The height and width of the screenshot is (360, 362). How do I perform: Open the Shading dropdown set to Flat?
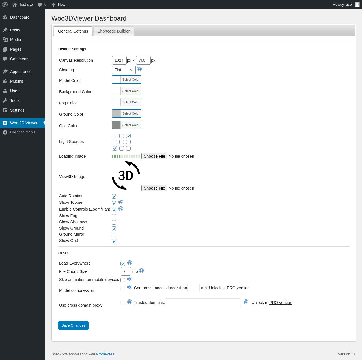click(124, 70)
